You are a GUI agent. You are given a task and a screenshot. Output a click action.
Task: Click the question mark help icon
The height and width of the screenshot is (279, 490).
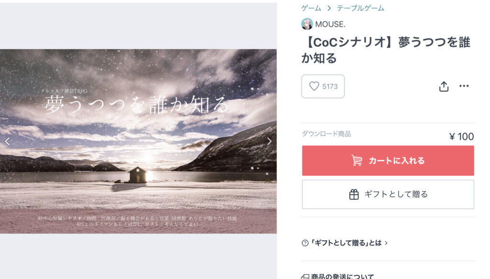tap(305, 243)
